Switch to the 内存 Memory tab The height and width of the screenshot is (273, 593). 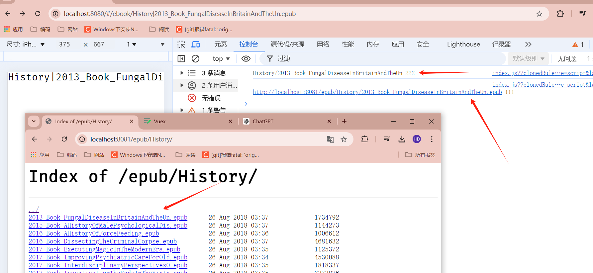click(x=373, y=45)
